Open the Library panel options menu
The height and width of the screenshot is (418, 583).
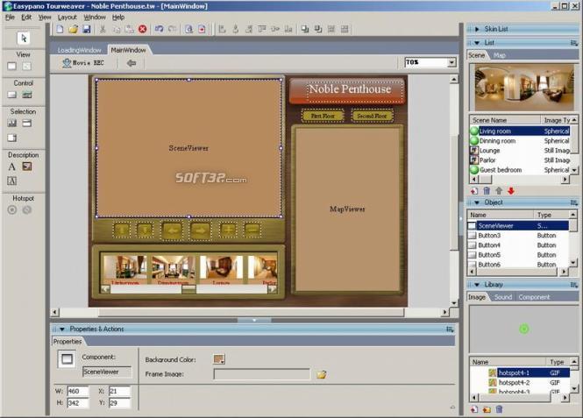pyautogui.click(x=574, y=285)
